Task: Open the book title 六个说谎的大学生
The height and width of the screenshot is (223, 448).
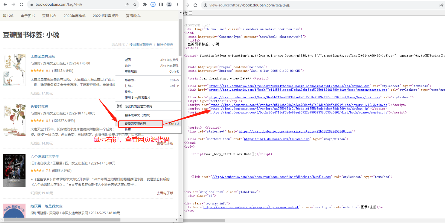Action: [45, 156]
